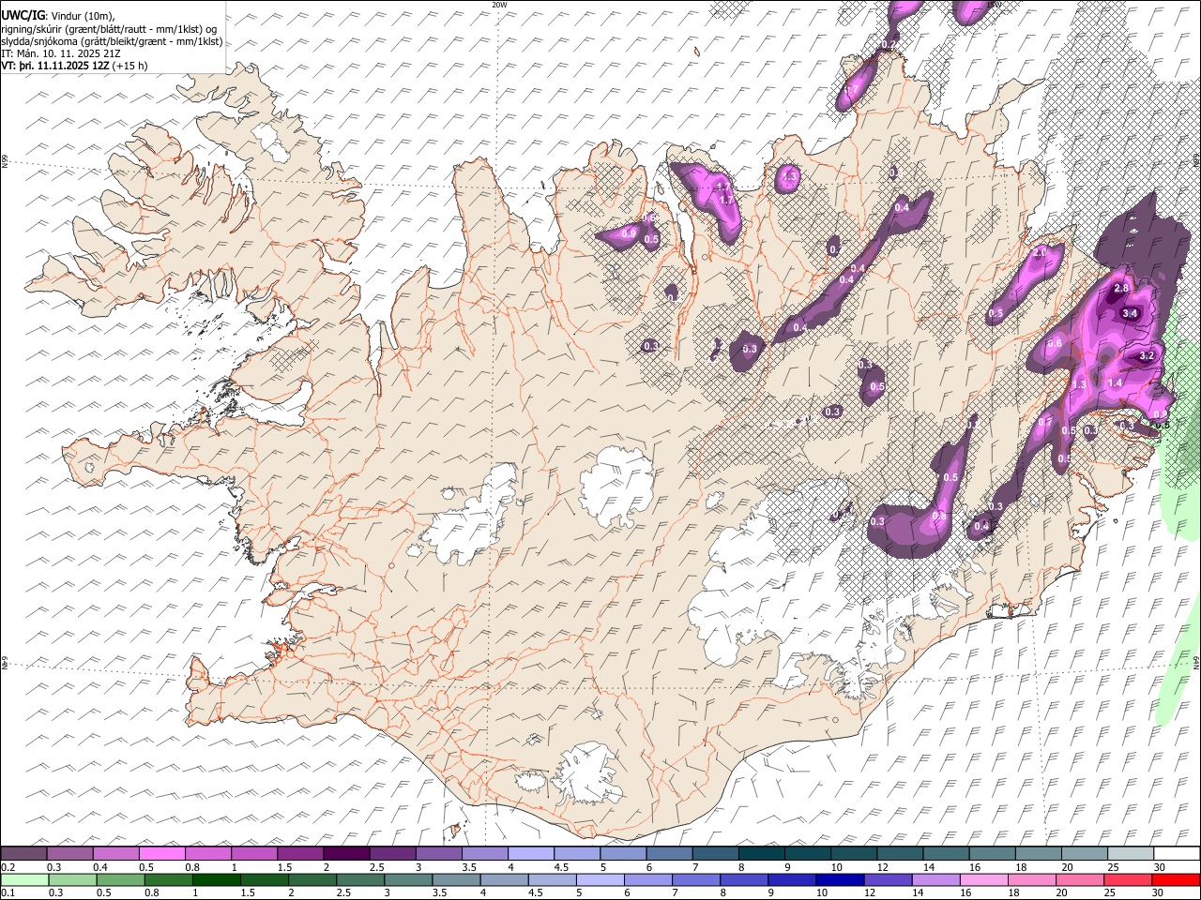1201x900 pixels.
Task: Click the bright pink 0.5 swatch on upper legend bar
Action: coord(161,854)
